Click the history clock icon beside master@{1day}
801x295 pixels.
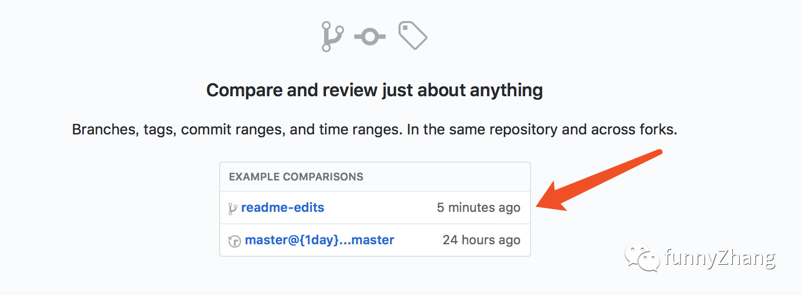pyautogui.click(x=234, y=241)
